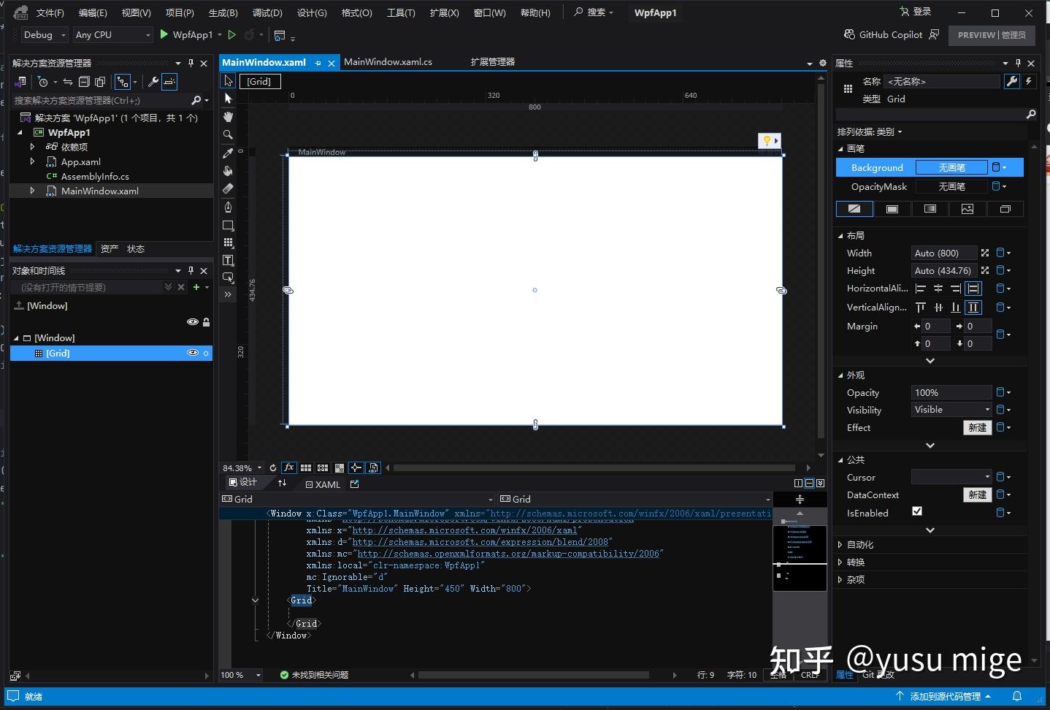Toggle effect rendering in the designer toolbar

pos(289,467)
